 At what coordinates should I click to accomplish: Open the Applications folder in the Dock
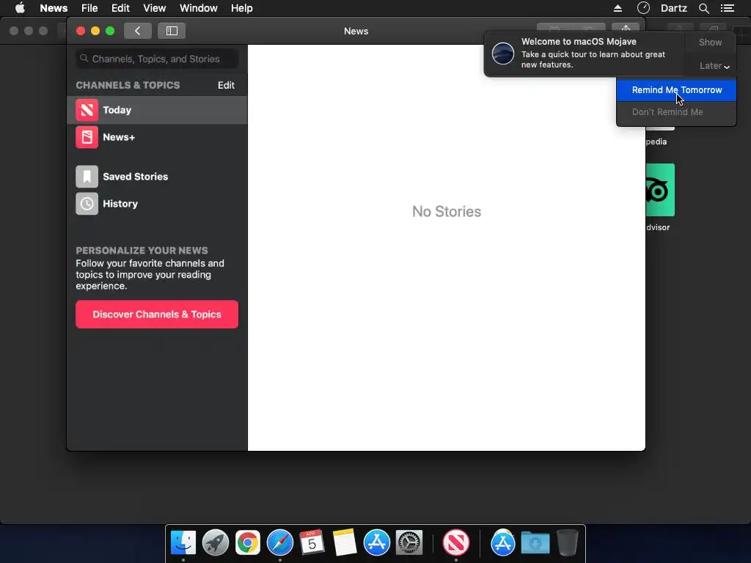tap(503, 542)
